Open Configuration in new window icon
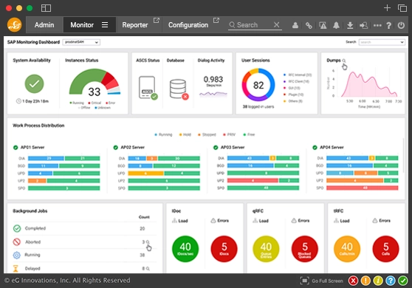 pyautogui.click(x=216, y=20)
